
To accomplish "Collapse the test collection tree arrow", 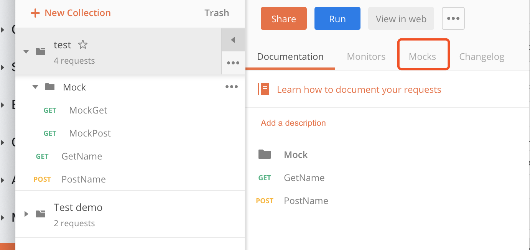I will [26, 51].
